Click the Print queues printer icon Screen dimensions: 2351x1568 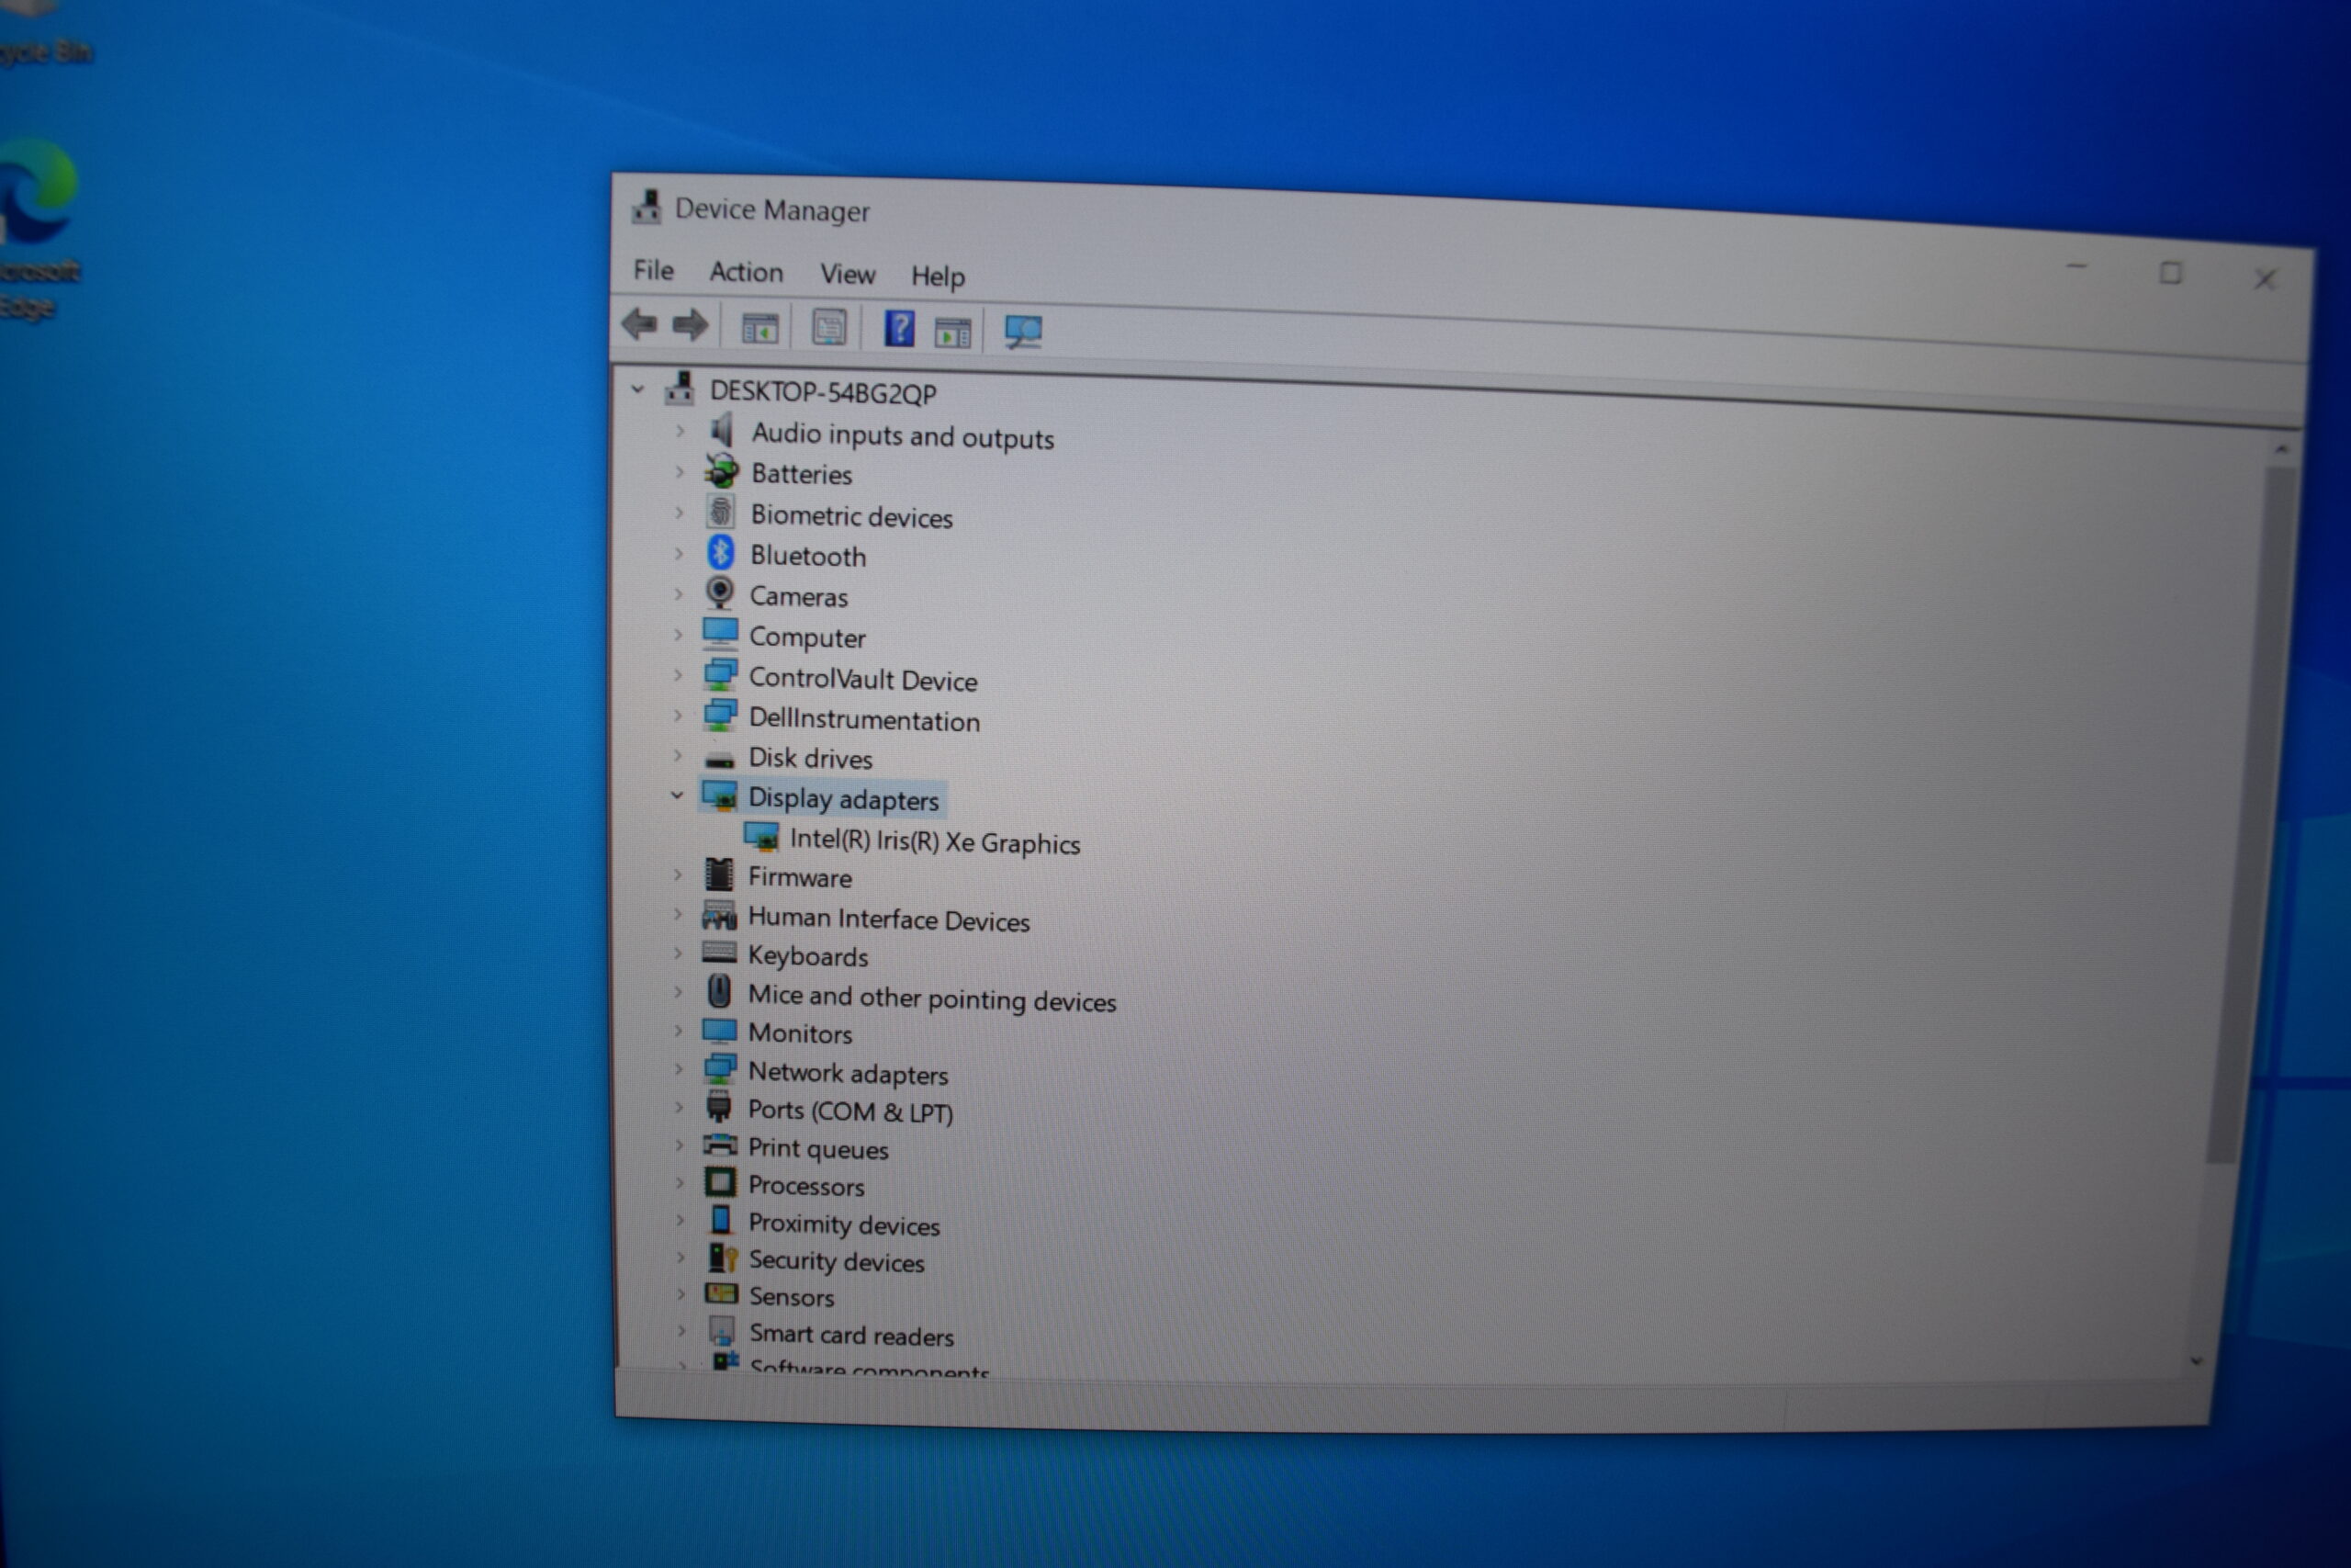[720, 1145]
